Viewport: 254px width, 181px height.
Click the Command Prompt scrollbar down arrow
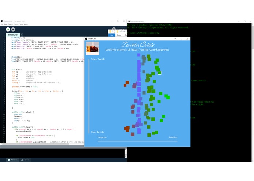coord(253,161)
